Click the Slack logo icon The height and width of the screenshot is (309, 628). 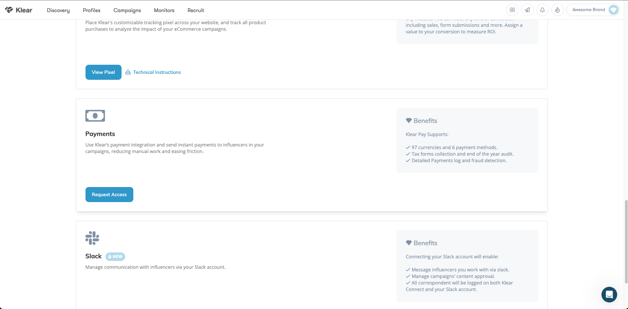(x=92, y=238)
